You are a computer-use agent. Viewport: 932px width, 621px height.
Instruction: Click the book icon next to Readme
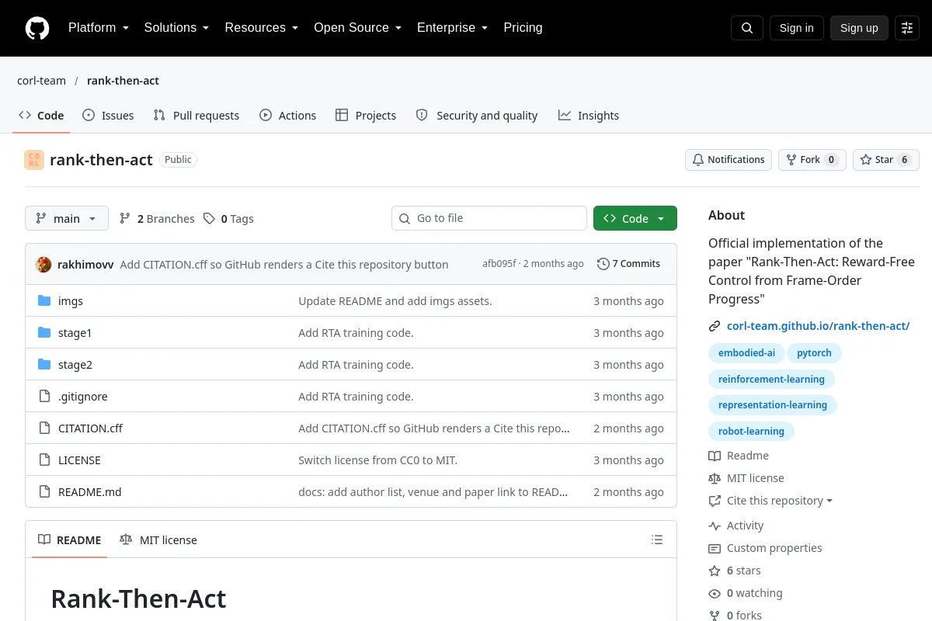tap(715, 456)
